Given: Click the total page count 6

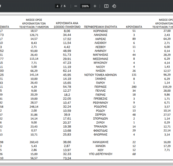Looking at the screenshot, I should click(x=65, y=6).
